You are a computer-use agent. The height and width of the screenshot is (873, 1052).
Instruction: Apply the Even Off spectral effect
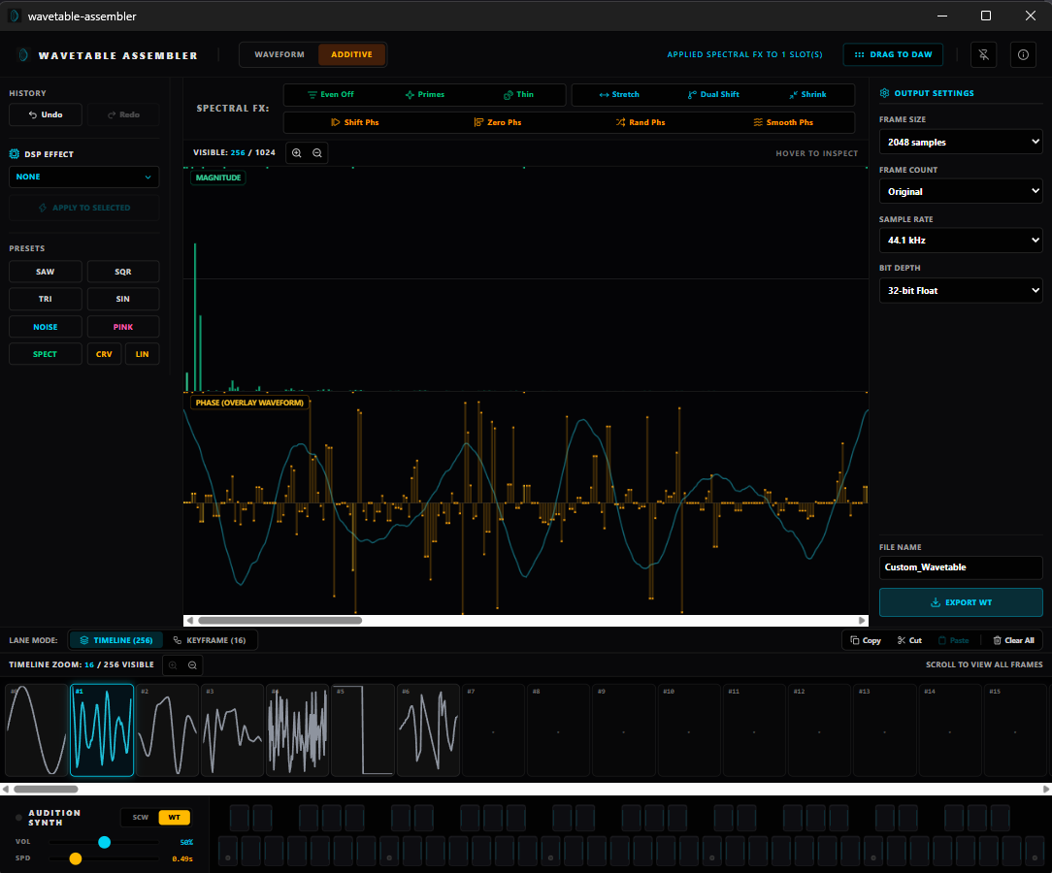[331, 94]
